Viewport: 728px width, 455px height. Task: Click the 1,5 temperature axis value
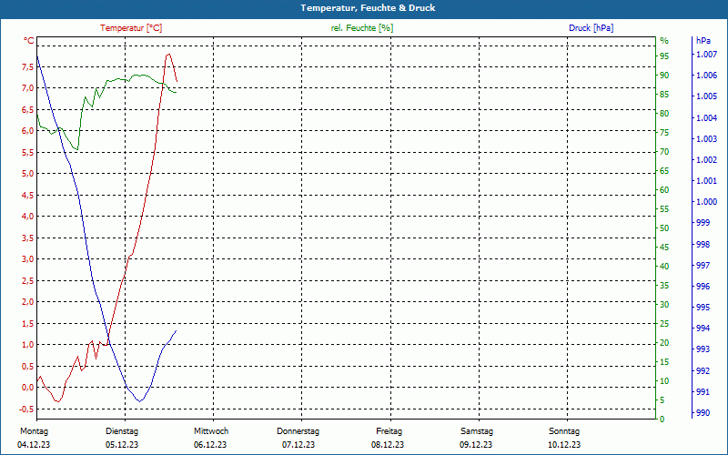tap(28, 323)
